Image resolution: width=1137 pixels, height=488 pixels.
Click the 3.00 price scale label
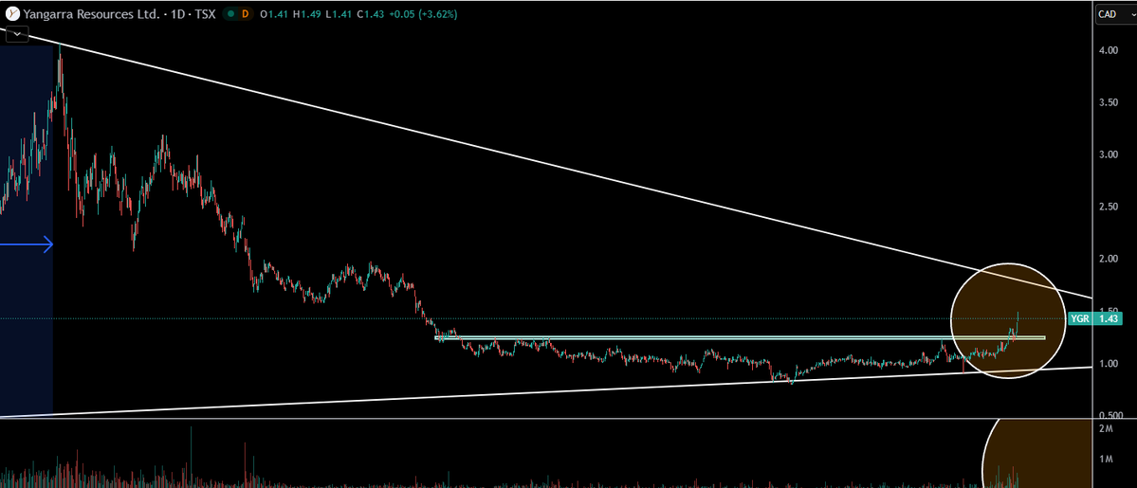[1108, 155]
